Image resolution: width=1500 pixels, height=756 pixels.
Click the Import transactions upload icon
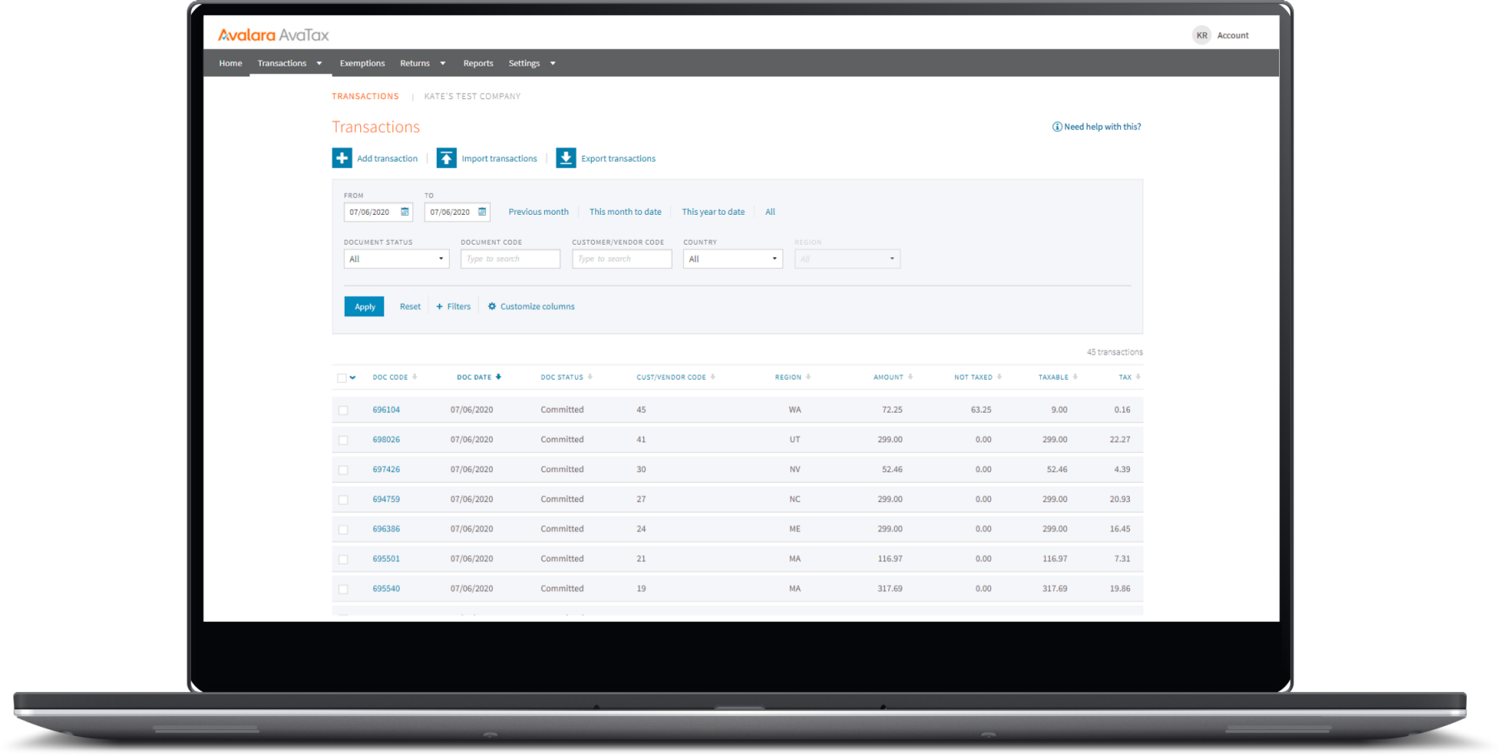tap(447, 158)
